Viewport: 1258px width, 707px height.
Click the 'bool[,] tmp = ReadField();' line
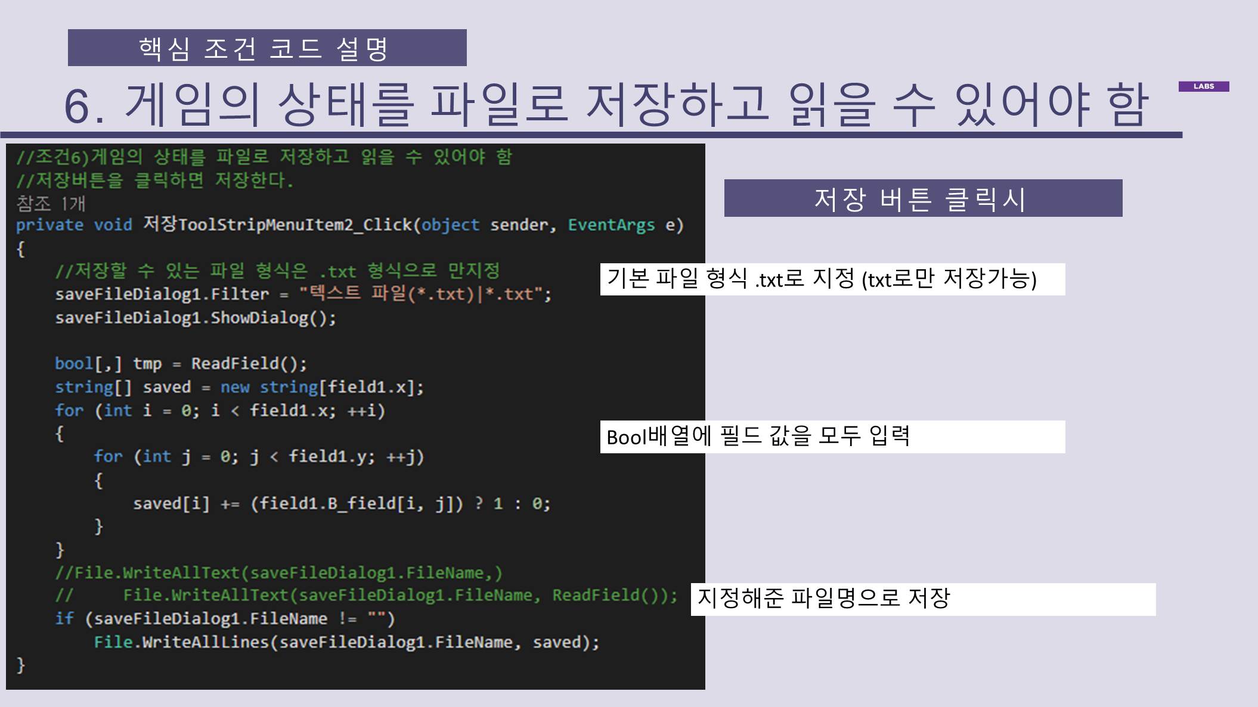pos(181,363)
